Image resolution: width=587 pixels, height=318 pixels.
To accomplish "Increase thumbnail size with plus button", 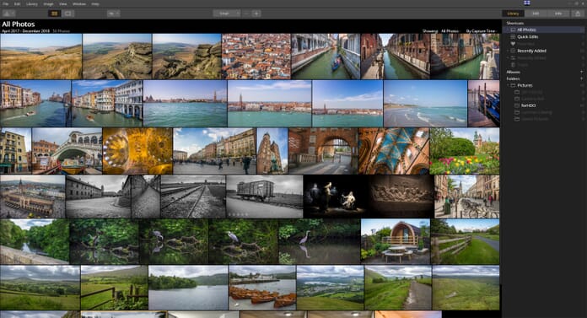I will (x=256, y=13).
